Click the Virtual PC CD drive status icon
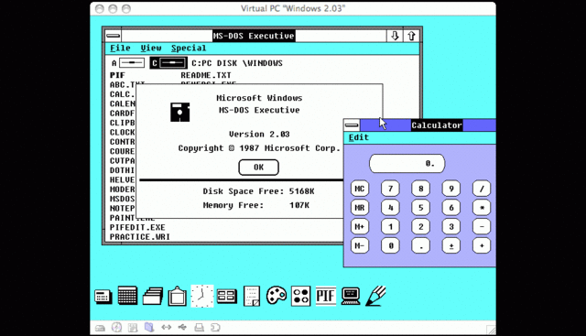Screen dimensions: 586x336 (116, 328)
